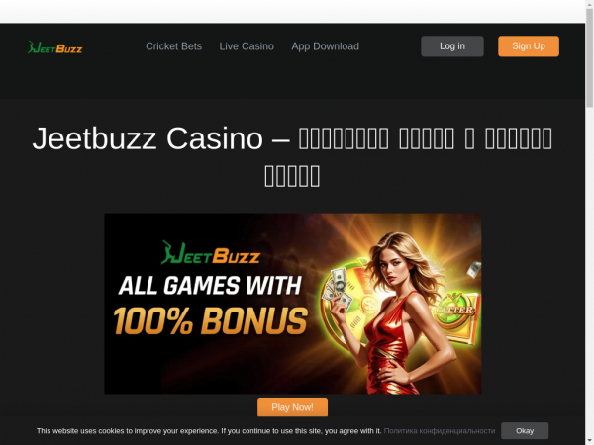Click the Jeetbuzz Casino page heading
The width and height of the screenshot is (594, 445).
coord(292,156)
